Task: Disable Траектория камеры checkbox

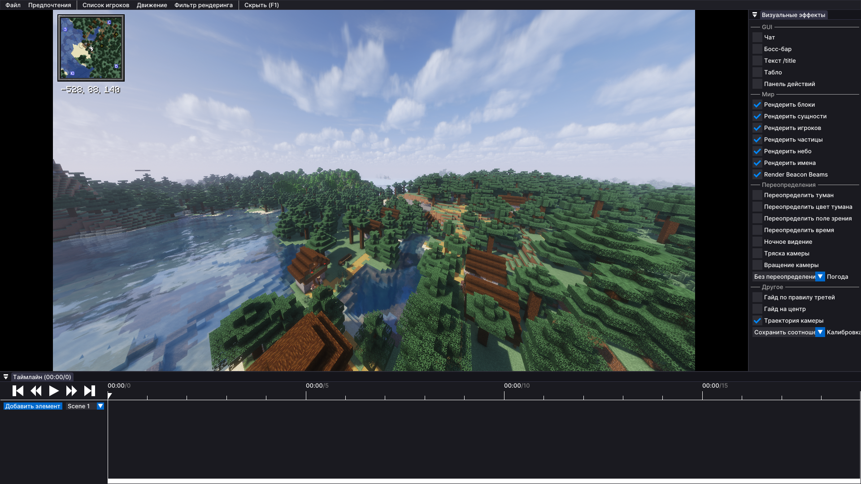Action: pos(757,320)
